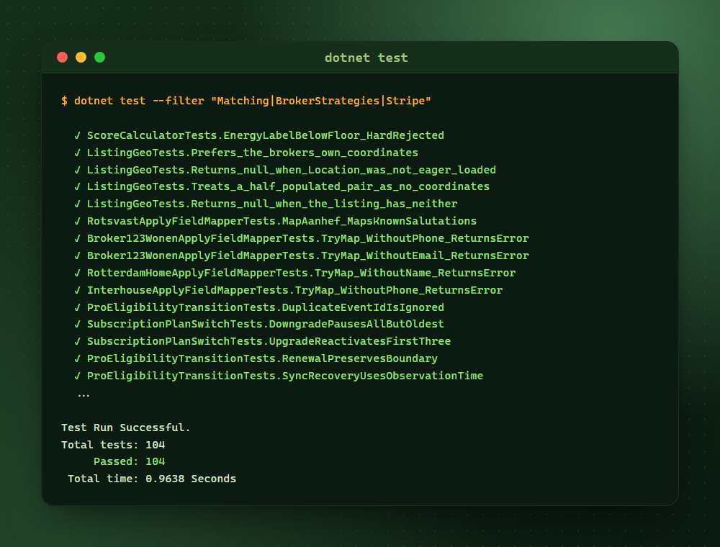
Task: Select Returns_null_when_Location_was_not_eager_loaded line
Action: coord(285,170)
